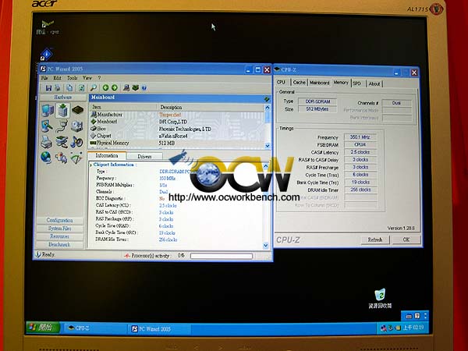Viewport: 468px width, 351px height.
Task: Click the Refresh button in CPU-Z
Action: [x=375, y=239]
